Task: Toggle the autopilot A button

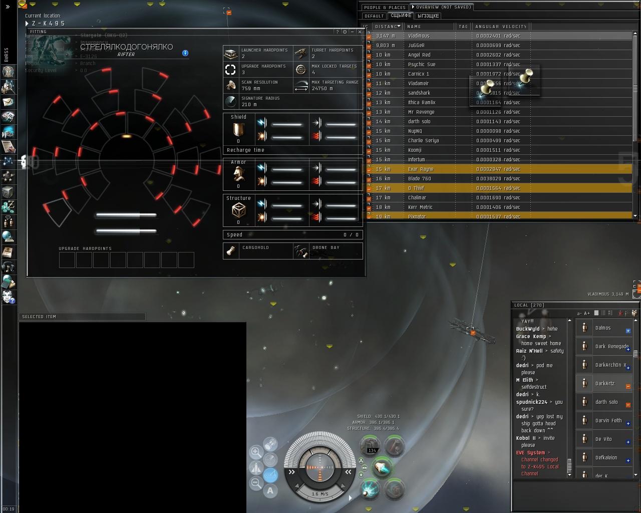Action: point(270,490)
